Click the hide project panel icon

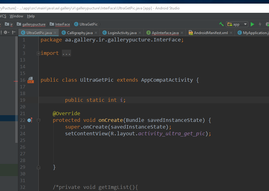[x=14, y=32]
